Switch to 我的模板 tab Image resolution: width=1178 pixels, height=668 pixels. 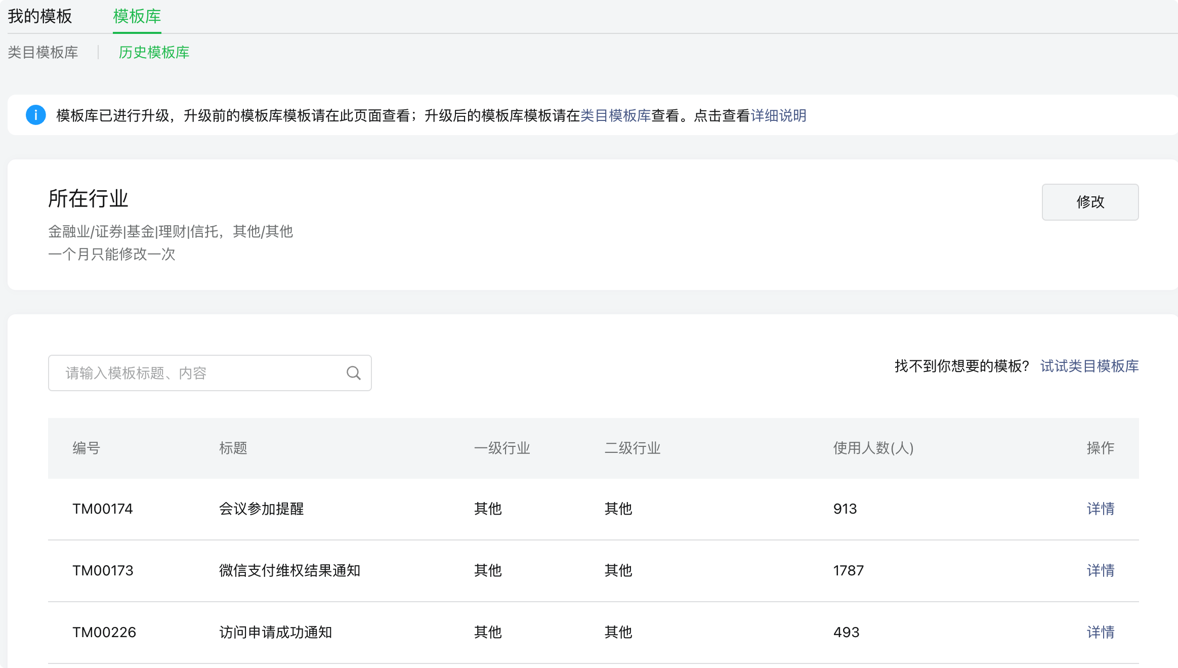[40, 17]
